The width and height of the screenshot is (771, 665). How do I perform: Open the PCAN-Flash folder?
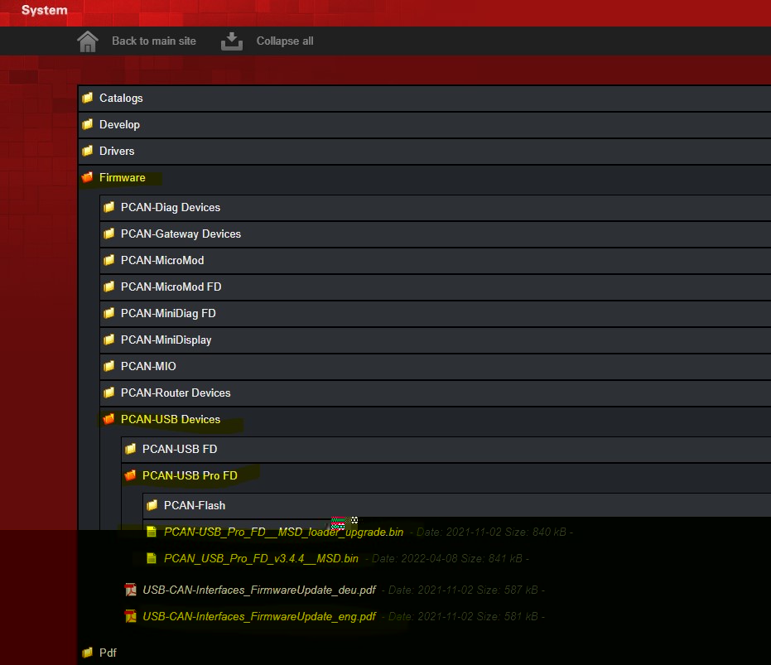coord(195,506)
